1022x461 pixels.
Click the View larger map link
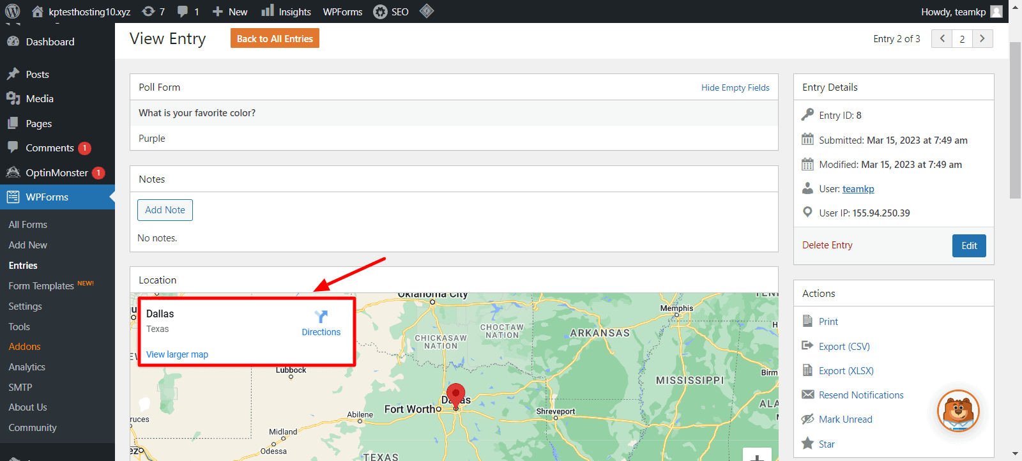(x=177, y=354)
